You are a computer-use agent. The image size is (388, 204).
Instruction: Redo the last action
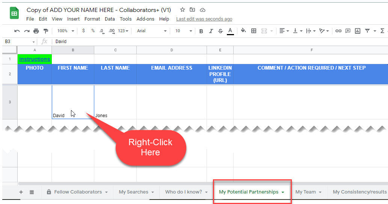click(x=27, y=31)
